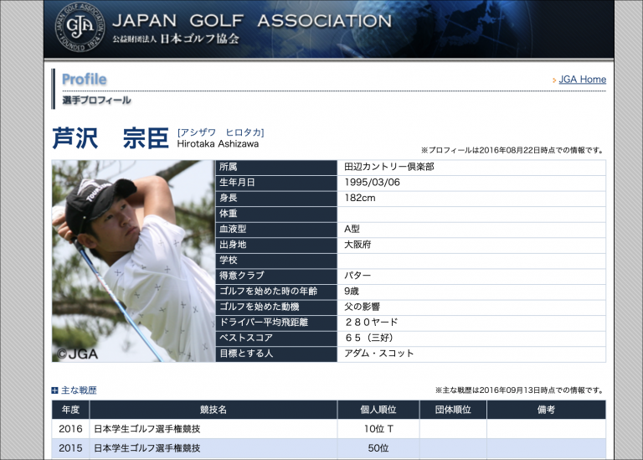Expand the 主な戦歴 section heading

79,390
